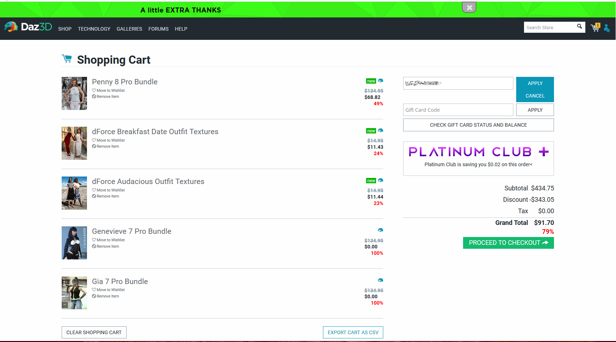
Task: Check gift card status and balance
Action: 478,125
